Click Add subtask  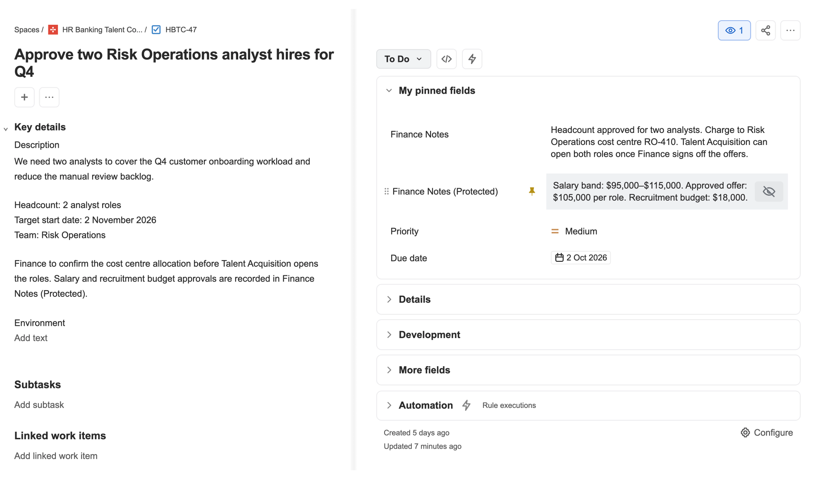coord(39,405)
